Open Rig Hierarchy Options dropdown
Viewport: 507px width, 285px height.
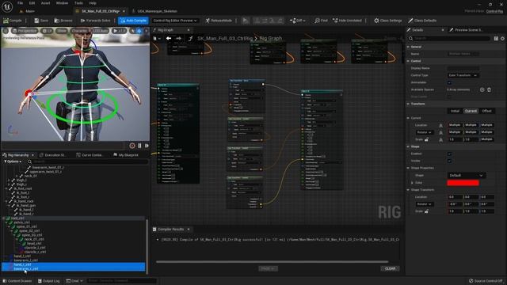(13, 161)
